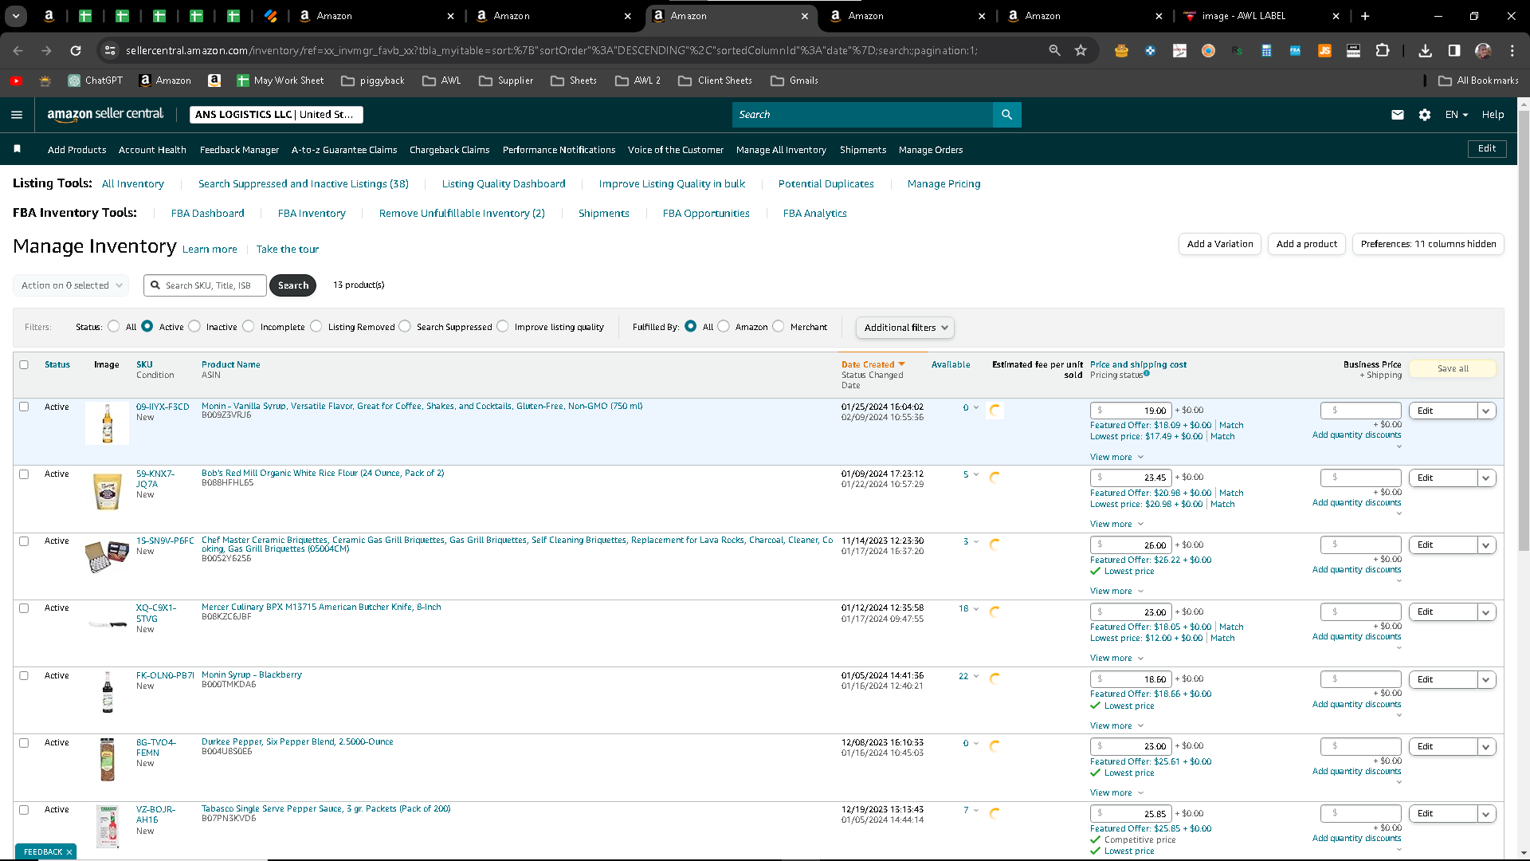Click the browser back arrow
The image size is (1530, 861).
[18, 50]
